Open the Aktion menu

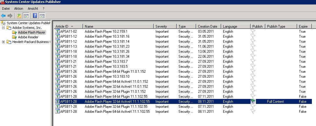(19, 9)
